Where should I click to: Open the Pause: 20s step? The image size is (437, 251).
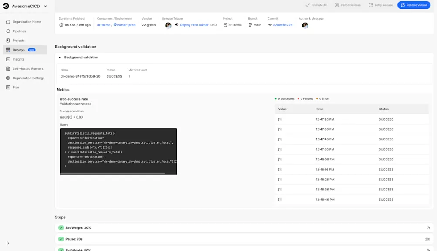(x=244, y=239)
